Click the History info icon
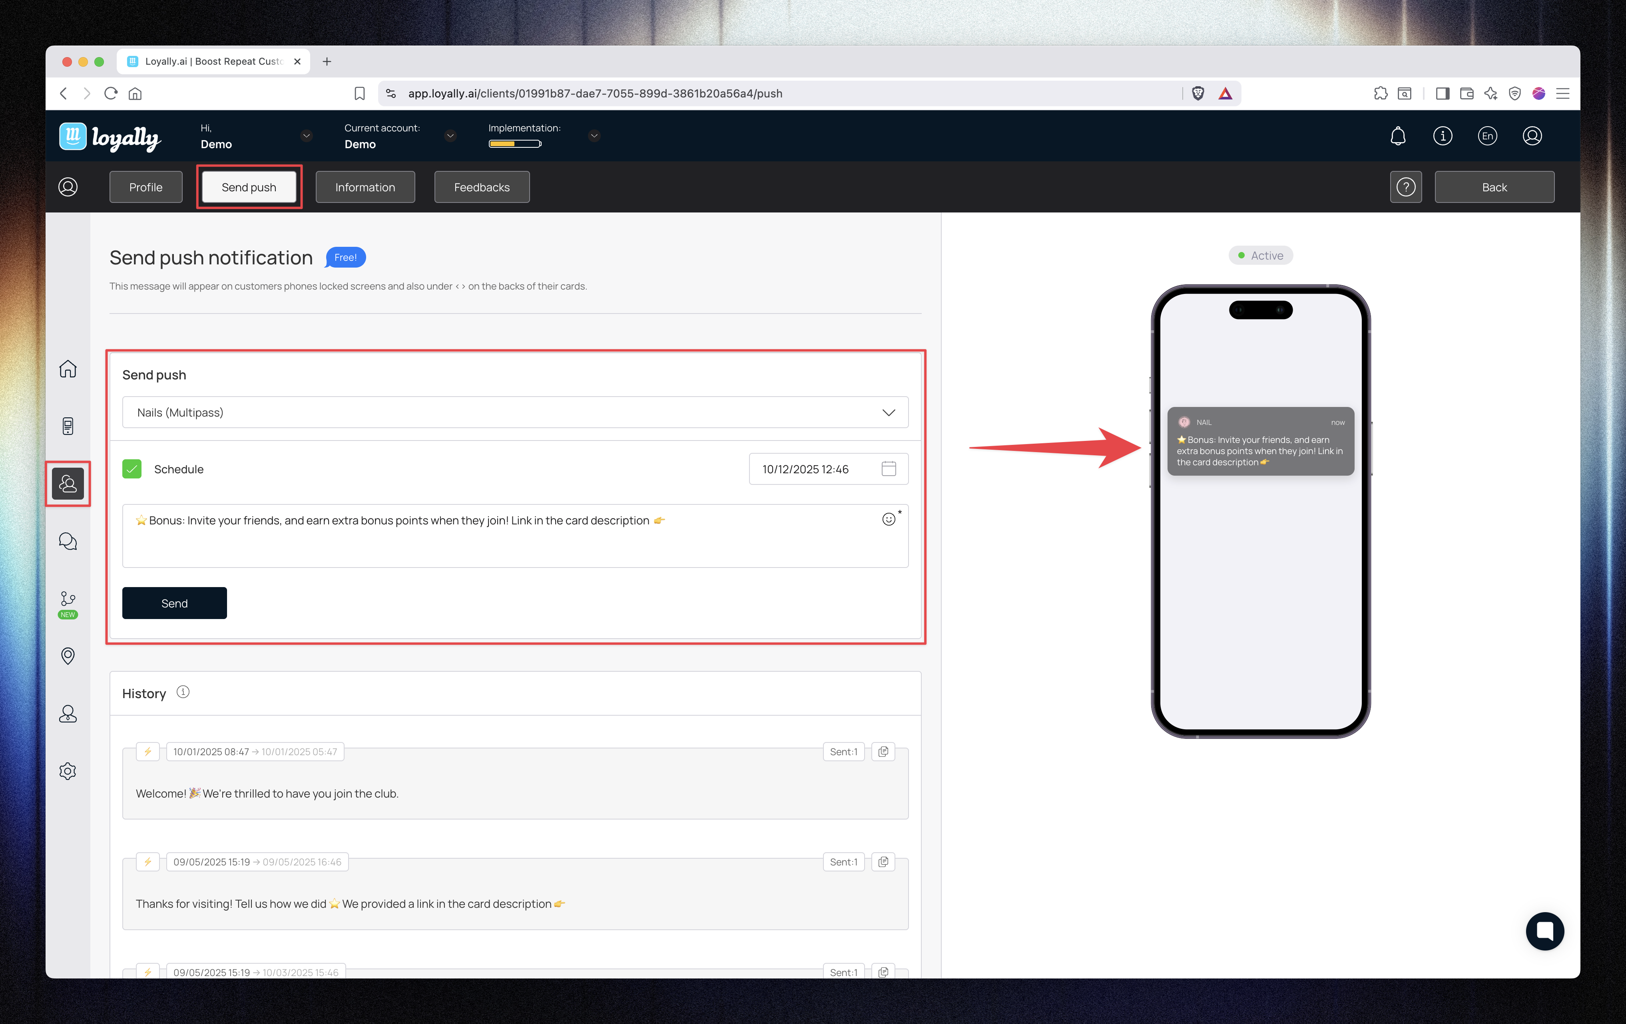Image resolution: width=1626 pixels, height=1024 pixels. [x=183, y=692]
